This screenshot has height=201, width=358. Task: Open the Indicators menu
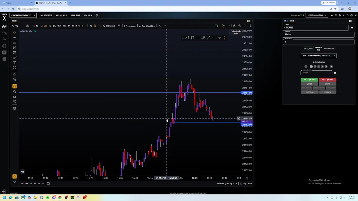pos(109,26)
